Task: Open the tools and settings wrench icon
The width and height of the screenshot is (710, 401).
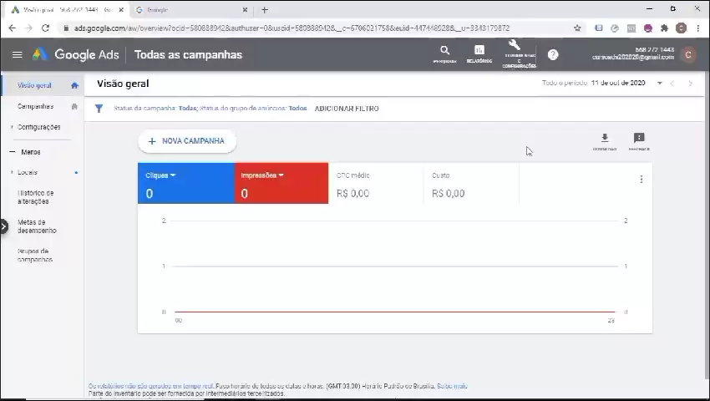Action: point(514,47)
